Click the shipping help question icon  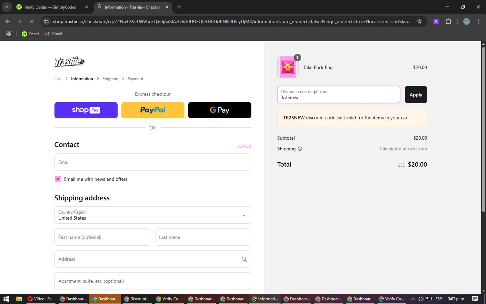[300, 149]
